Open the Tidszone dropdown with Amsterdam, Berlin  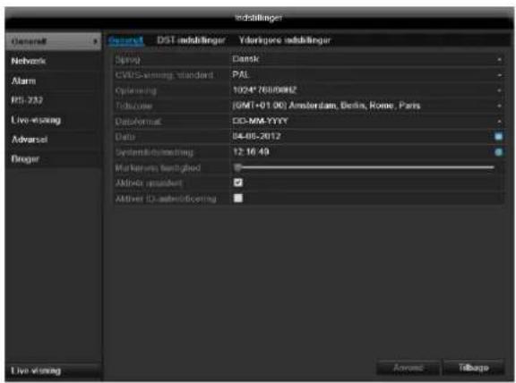pos(367,106)
